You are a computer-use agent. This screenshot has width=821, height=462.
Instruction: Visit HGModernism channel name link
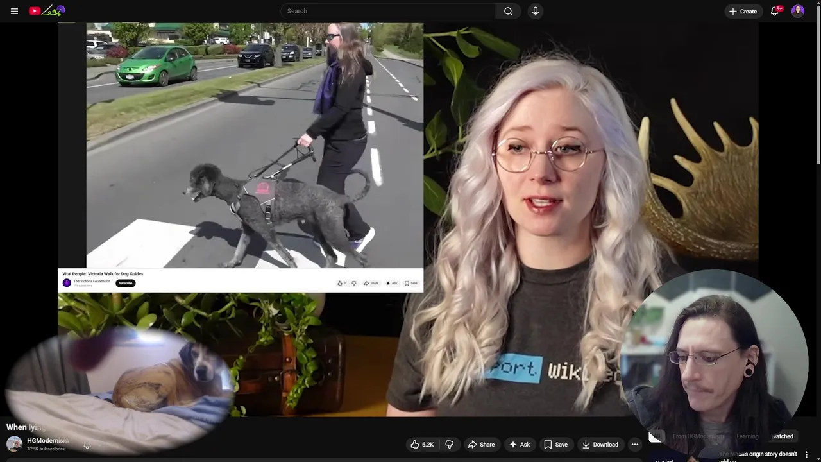[x=47, y=441]
